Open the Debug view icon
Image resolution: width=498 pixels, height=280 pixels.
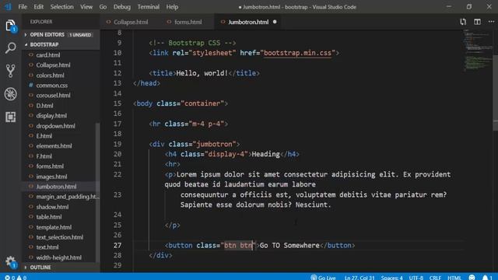point(10,94)
